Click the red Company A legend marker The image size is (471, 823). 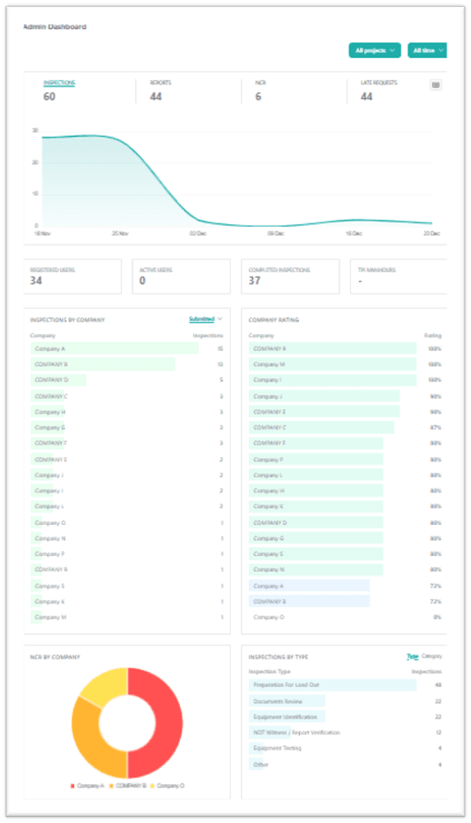click(x=72, y=786)
